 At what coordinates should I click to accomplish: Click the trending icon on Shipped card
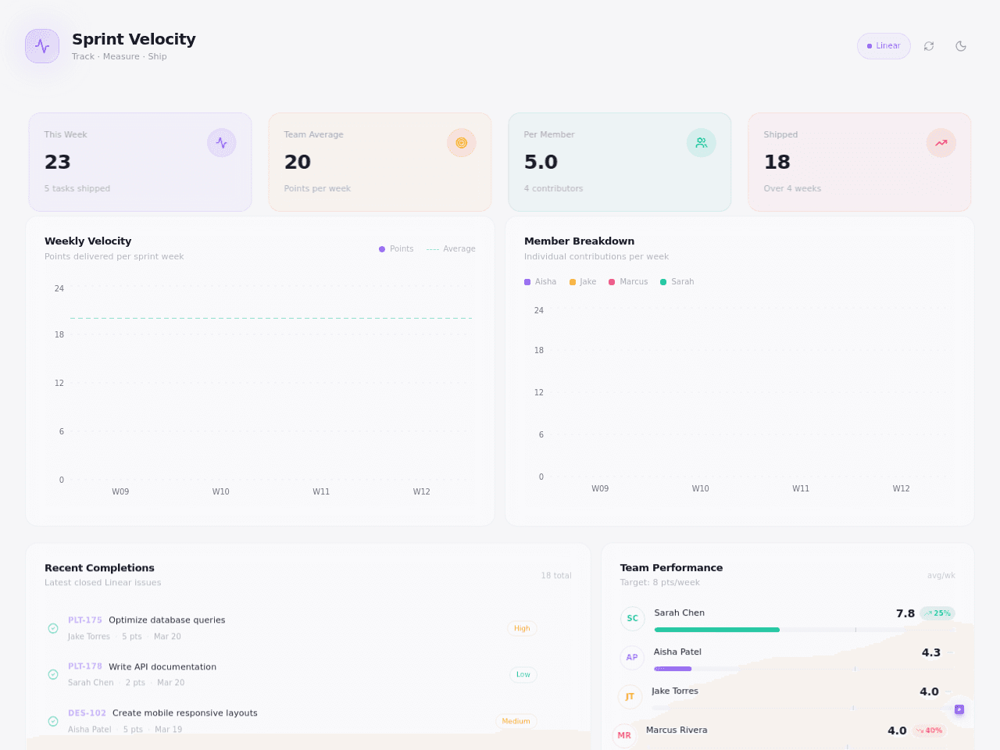pos(941,143)
